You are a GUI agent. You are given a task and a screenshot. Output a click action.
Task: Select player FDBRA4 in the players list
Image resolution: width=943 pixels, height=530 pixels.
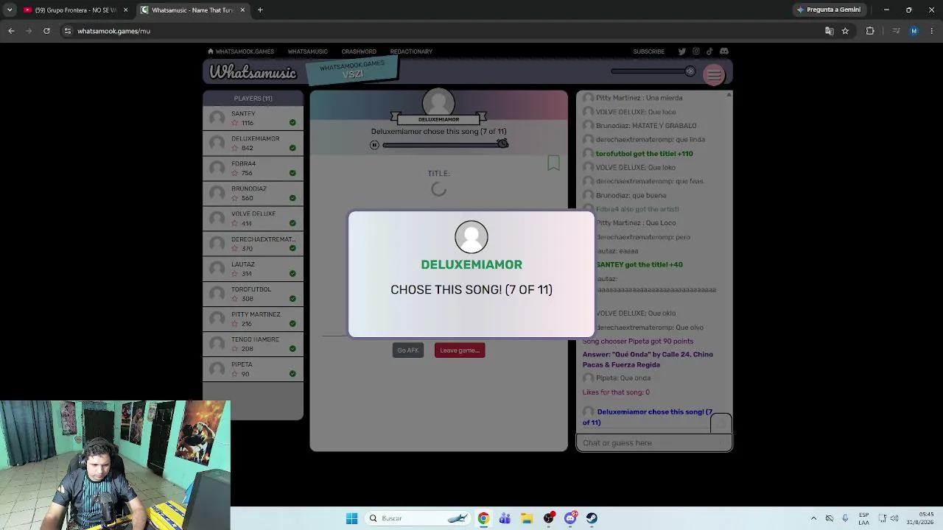point(253,168)
